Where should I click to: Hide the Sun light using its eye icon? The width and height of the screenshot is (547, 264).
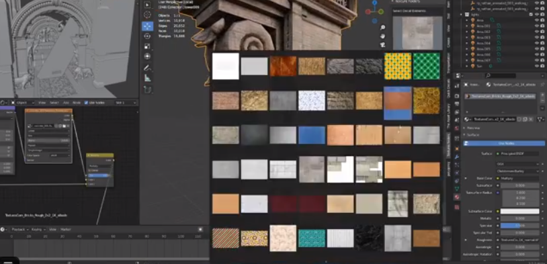tap(537, 66)
